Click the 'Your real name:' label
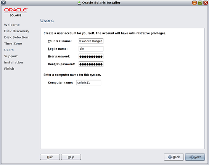Image resolution: width=209 pixels, height=165 pixels. tap(60, 41)
